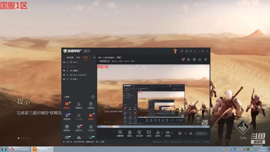This screenshot has width=270, height=152.
Task: Hide the Bless Unleashed layer
Action: 64,75
